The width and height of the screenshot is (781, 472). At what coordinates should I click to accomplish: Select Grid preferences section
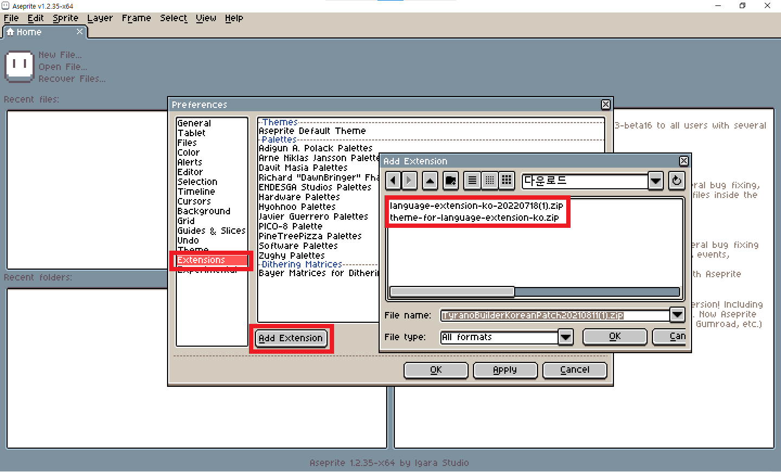pos(212,221)
